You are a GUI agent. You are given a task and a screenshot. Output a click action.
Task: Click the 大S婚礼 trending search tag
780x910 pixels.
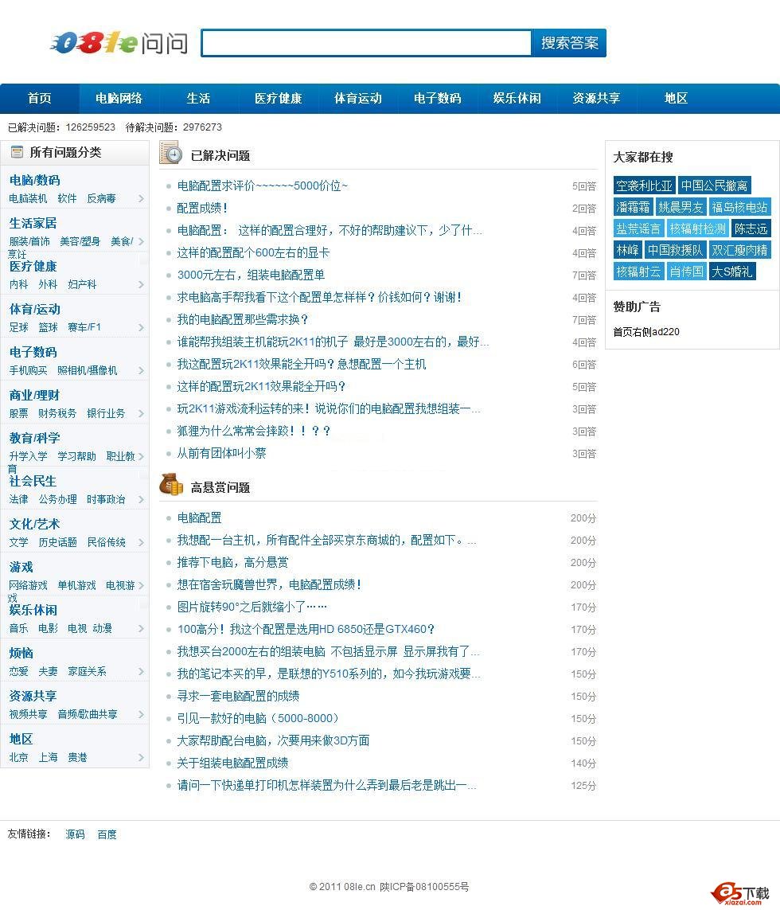[731, 271]
